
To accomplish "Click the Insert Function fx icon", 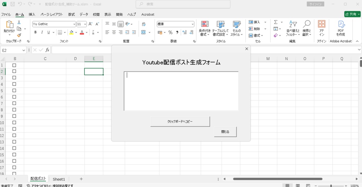I will coord(47,50).
